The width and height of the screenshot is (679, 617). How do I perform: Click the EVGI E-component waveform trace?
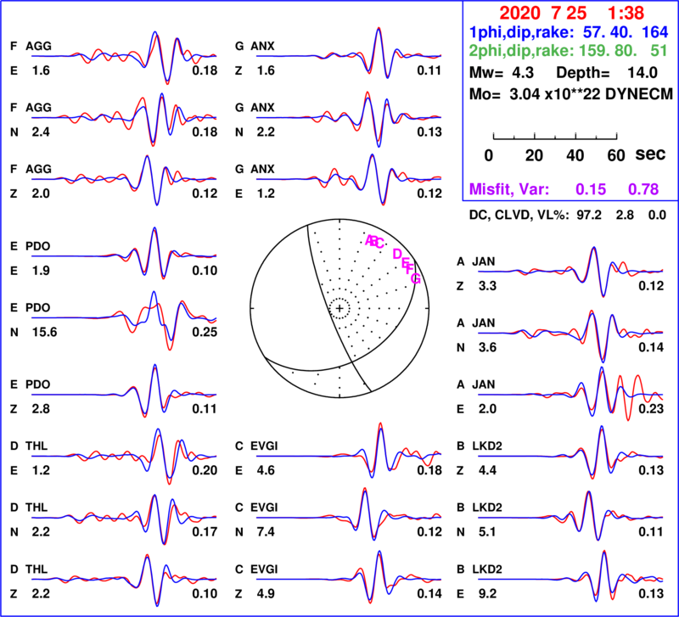click(349, 451)
